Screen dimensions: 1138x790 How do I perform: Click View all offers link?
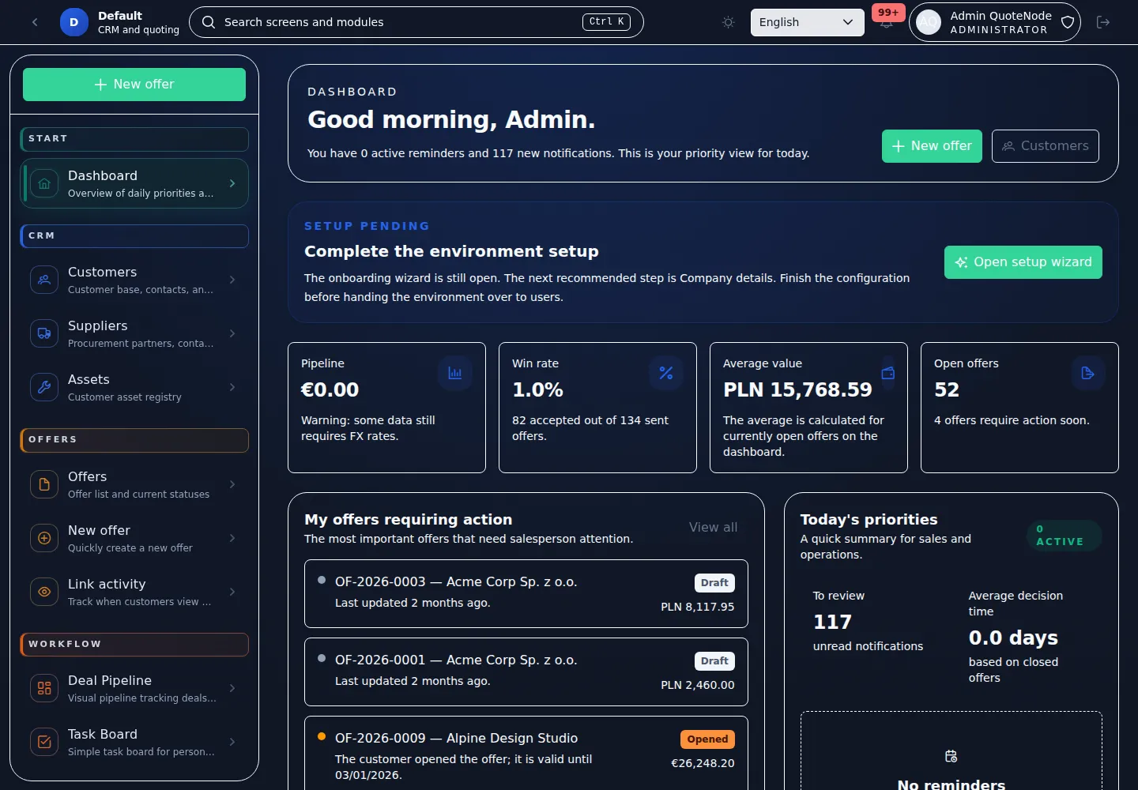(713, 528)
